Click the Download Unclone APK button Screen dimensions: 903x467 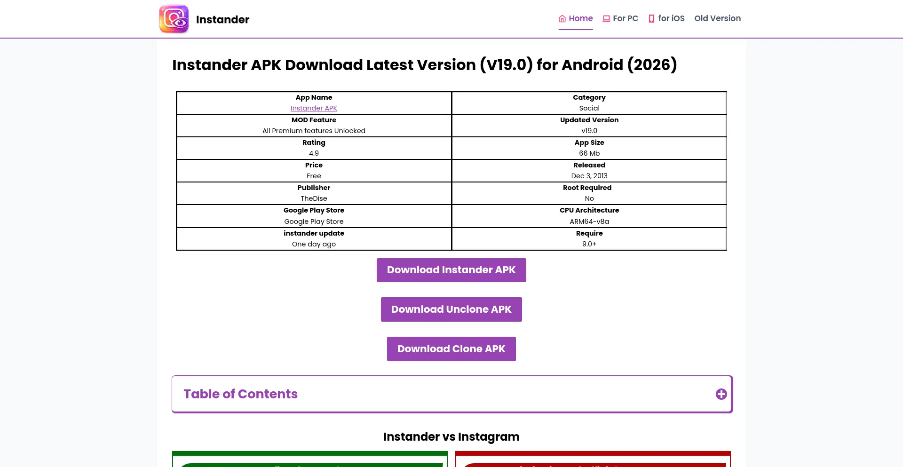click(451, 309)
